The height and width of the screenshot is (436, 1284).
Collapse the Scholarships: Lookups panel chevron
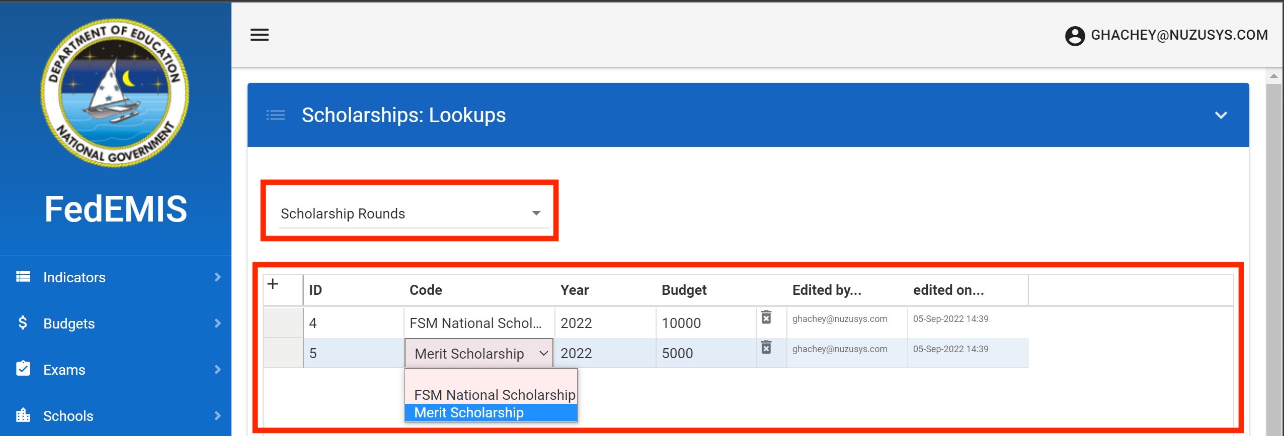pyautogui.click(x=1221, y=115)
